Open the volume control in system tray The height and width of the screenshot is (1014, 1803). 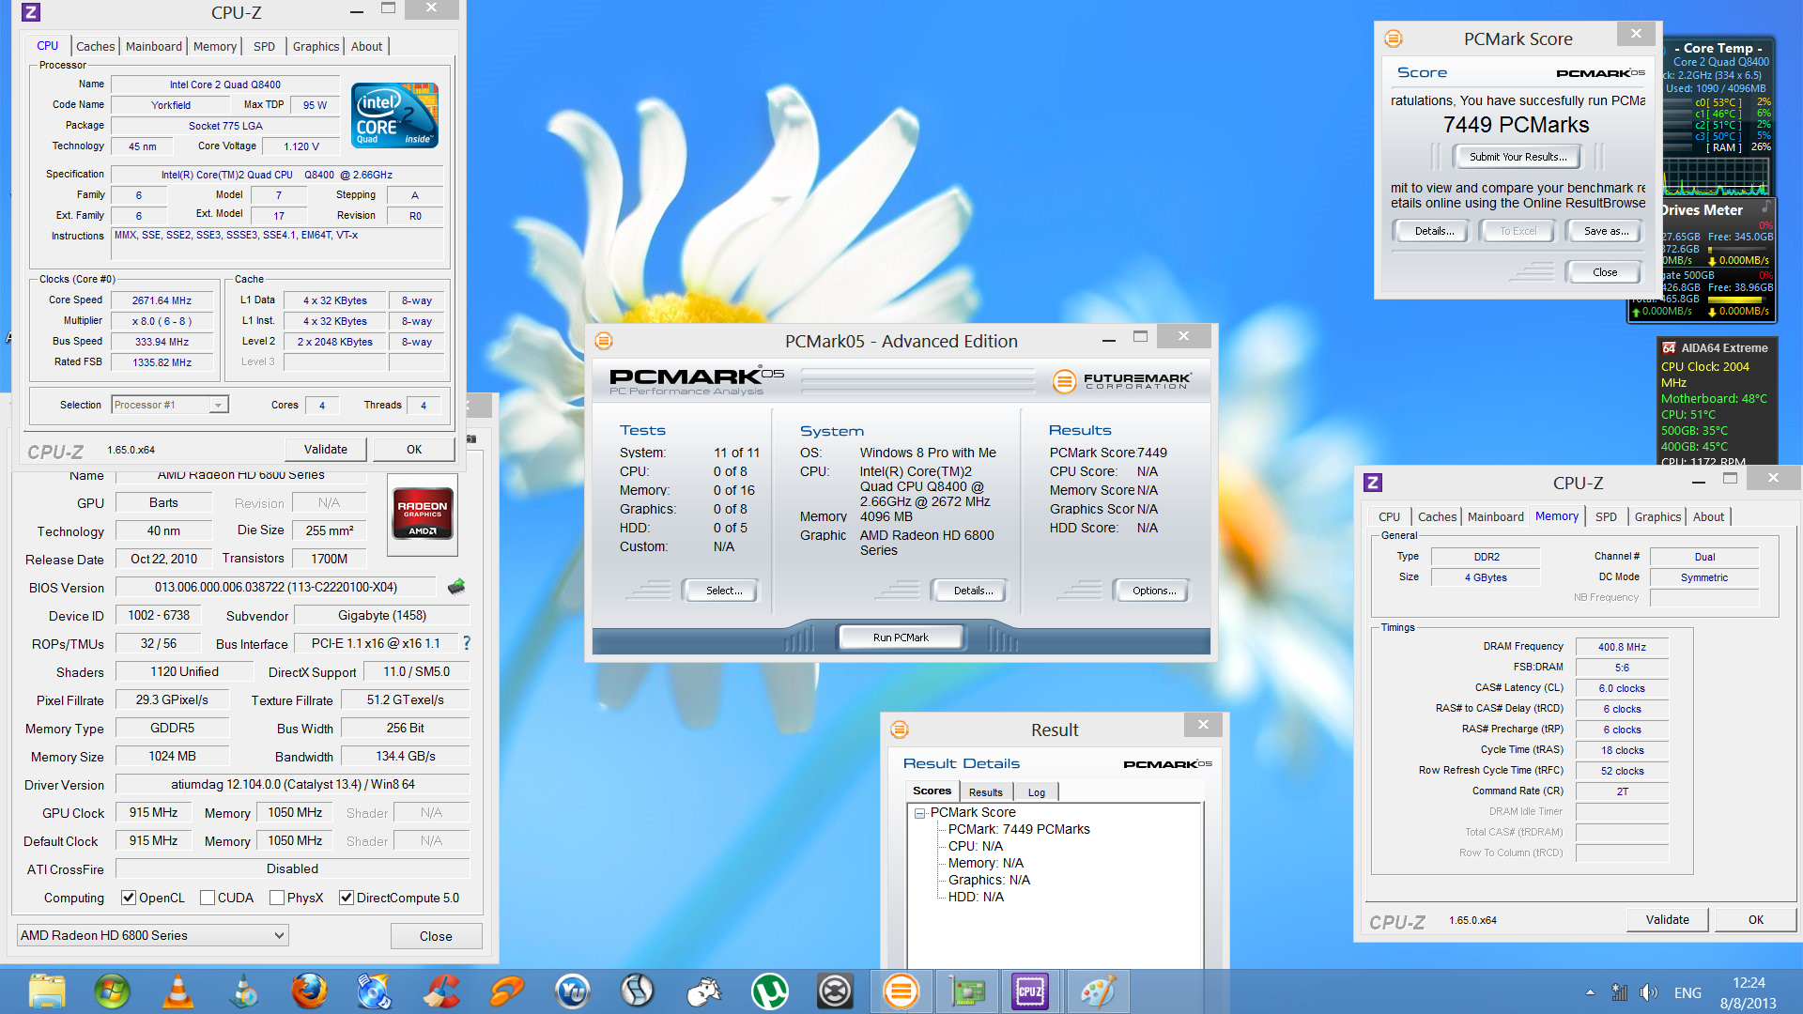pyautogui.click(x=1648, y=992)
